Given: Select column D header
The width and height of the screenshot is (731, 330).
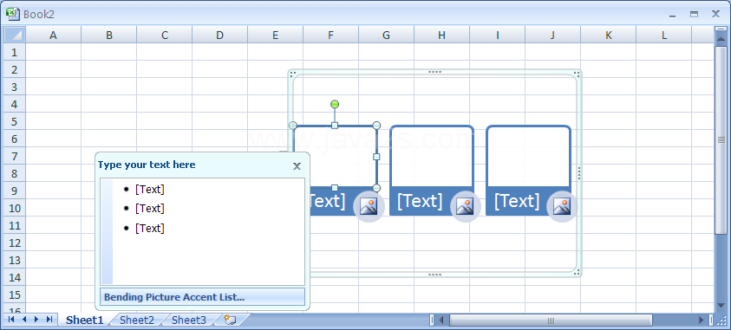Looking at the screenshot, I should point(219,35).
